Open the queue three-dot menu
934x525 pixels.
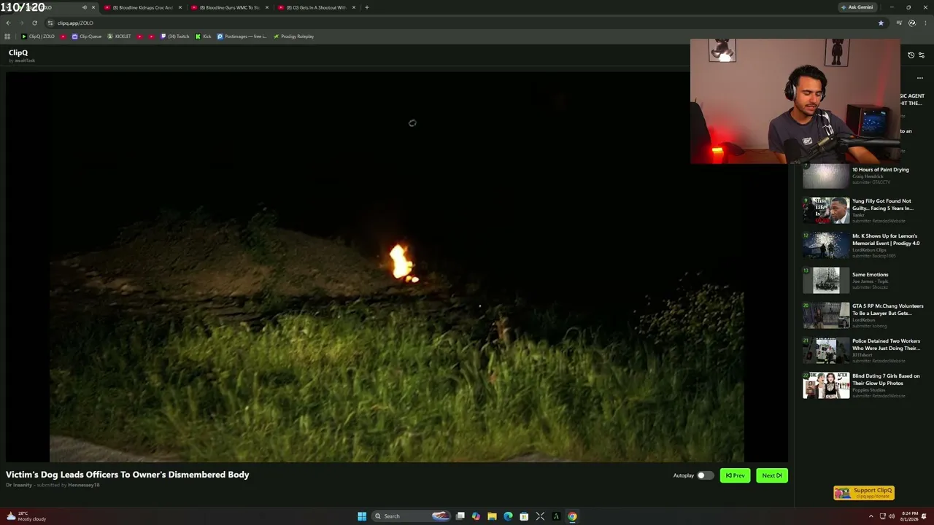[x=920, y=78]
